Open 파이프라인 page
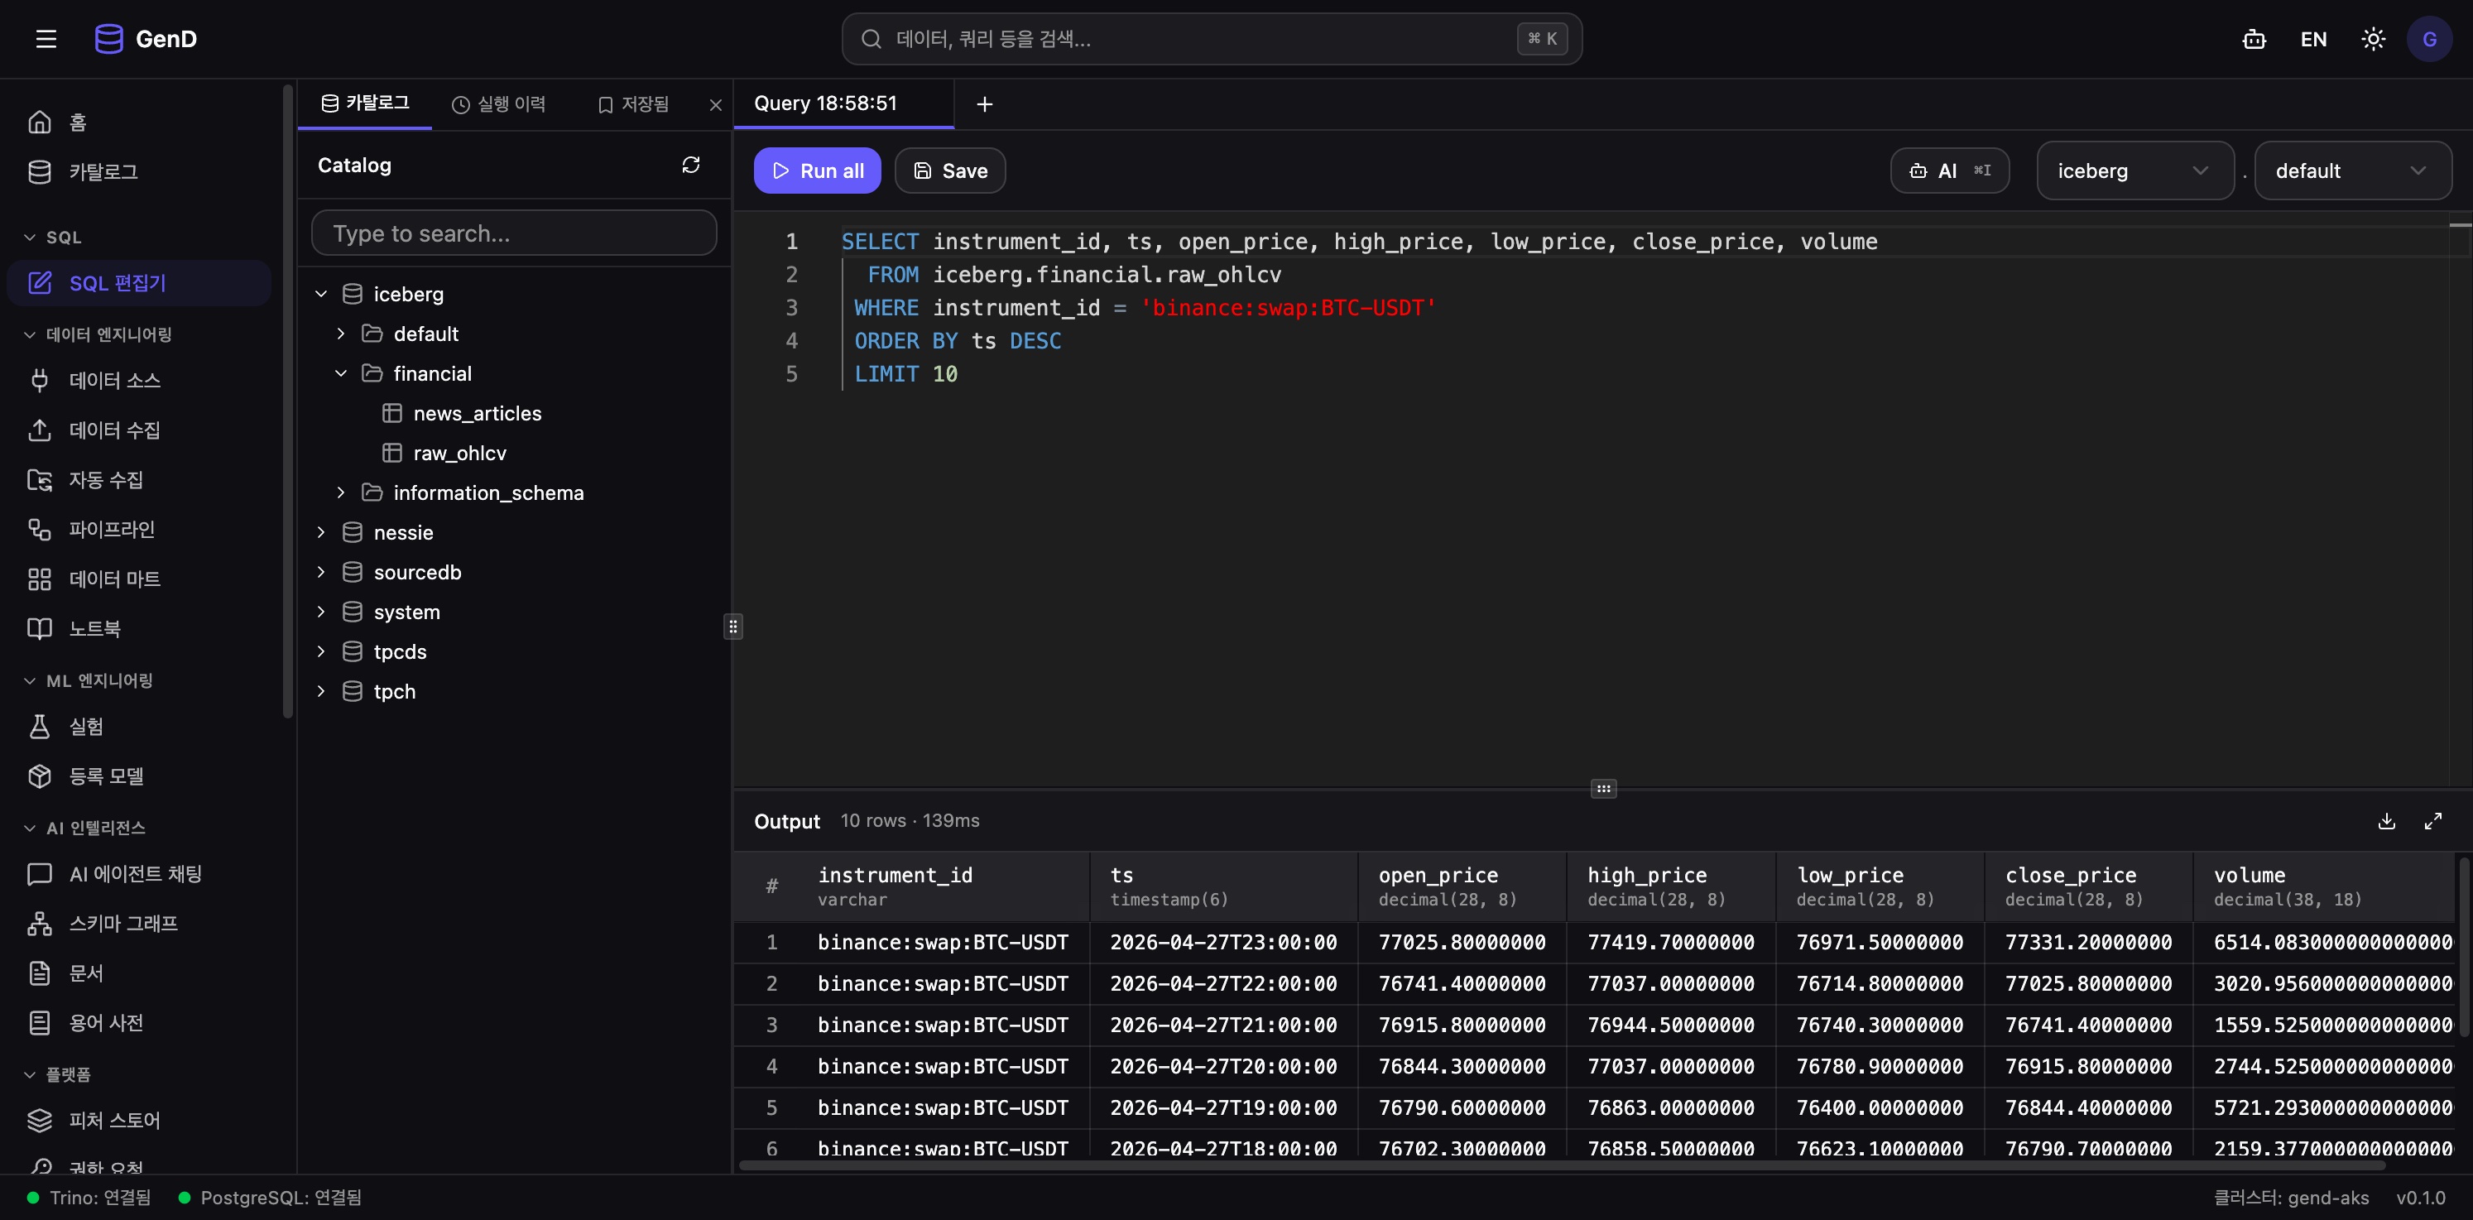 click(x=138, y=529)
